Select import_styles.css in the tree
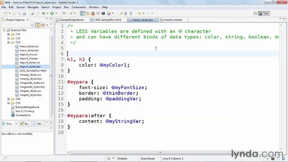 pos(30,63)
